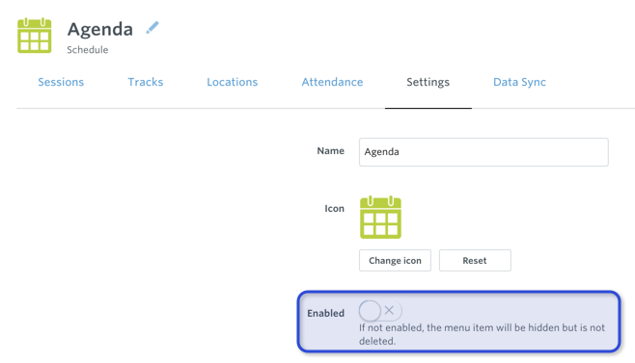The height and width of the screenshot is (363, 635).
Task: Click the green calendar icon in the header
Action: coord(35,36)
